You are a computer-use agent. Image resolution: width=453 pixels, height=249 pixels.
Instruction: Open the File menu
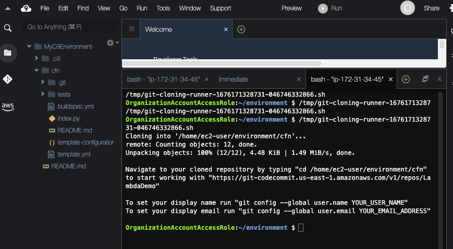point(44,8)
